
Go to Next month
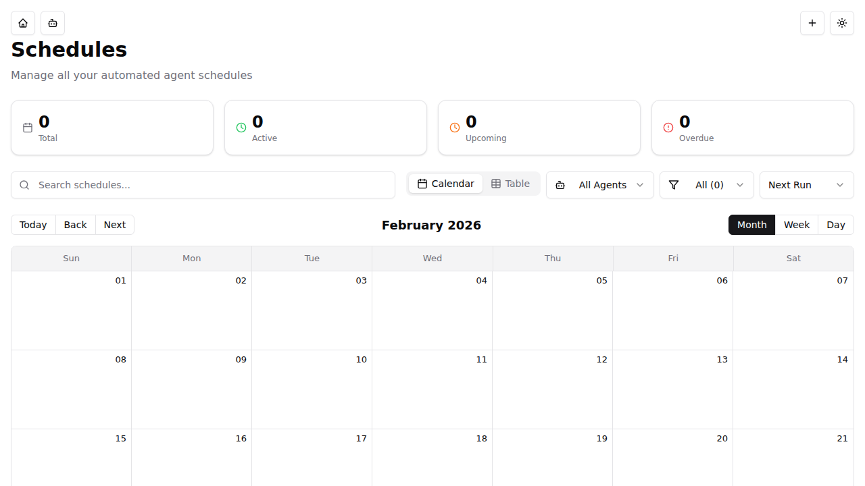115,225
